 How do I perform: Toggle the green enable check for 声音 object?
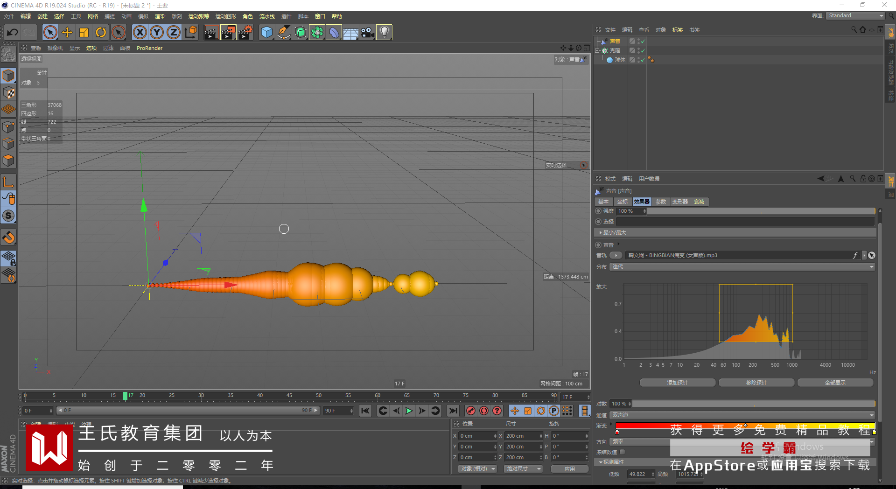click(x=643, y=42)
